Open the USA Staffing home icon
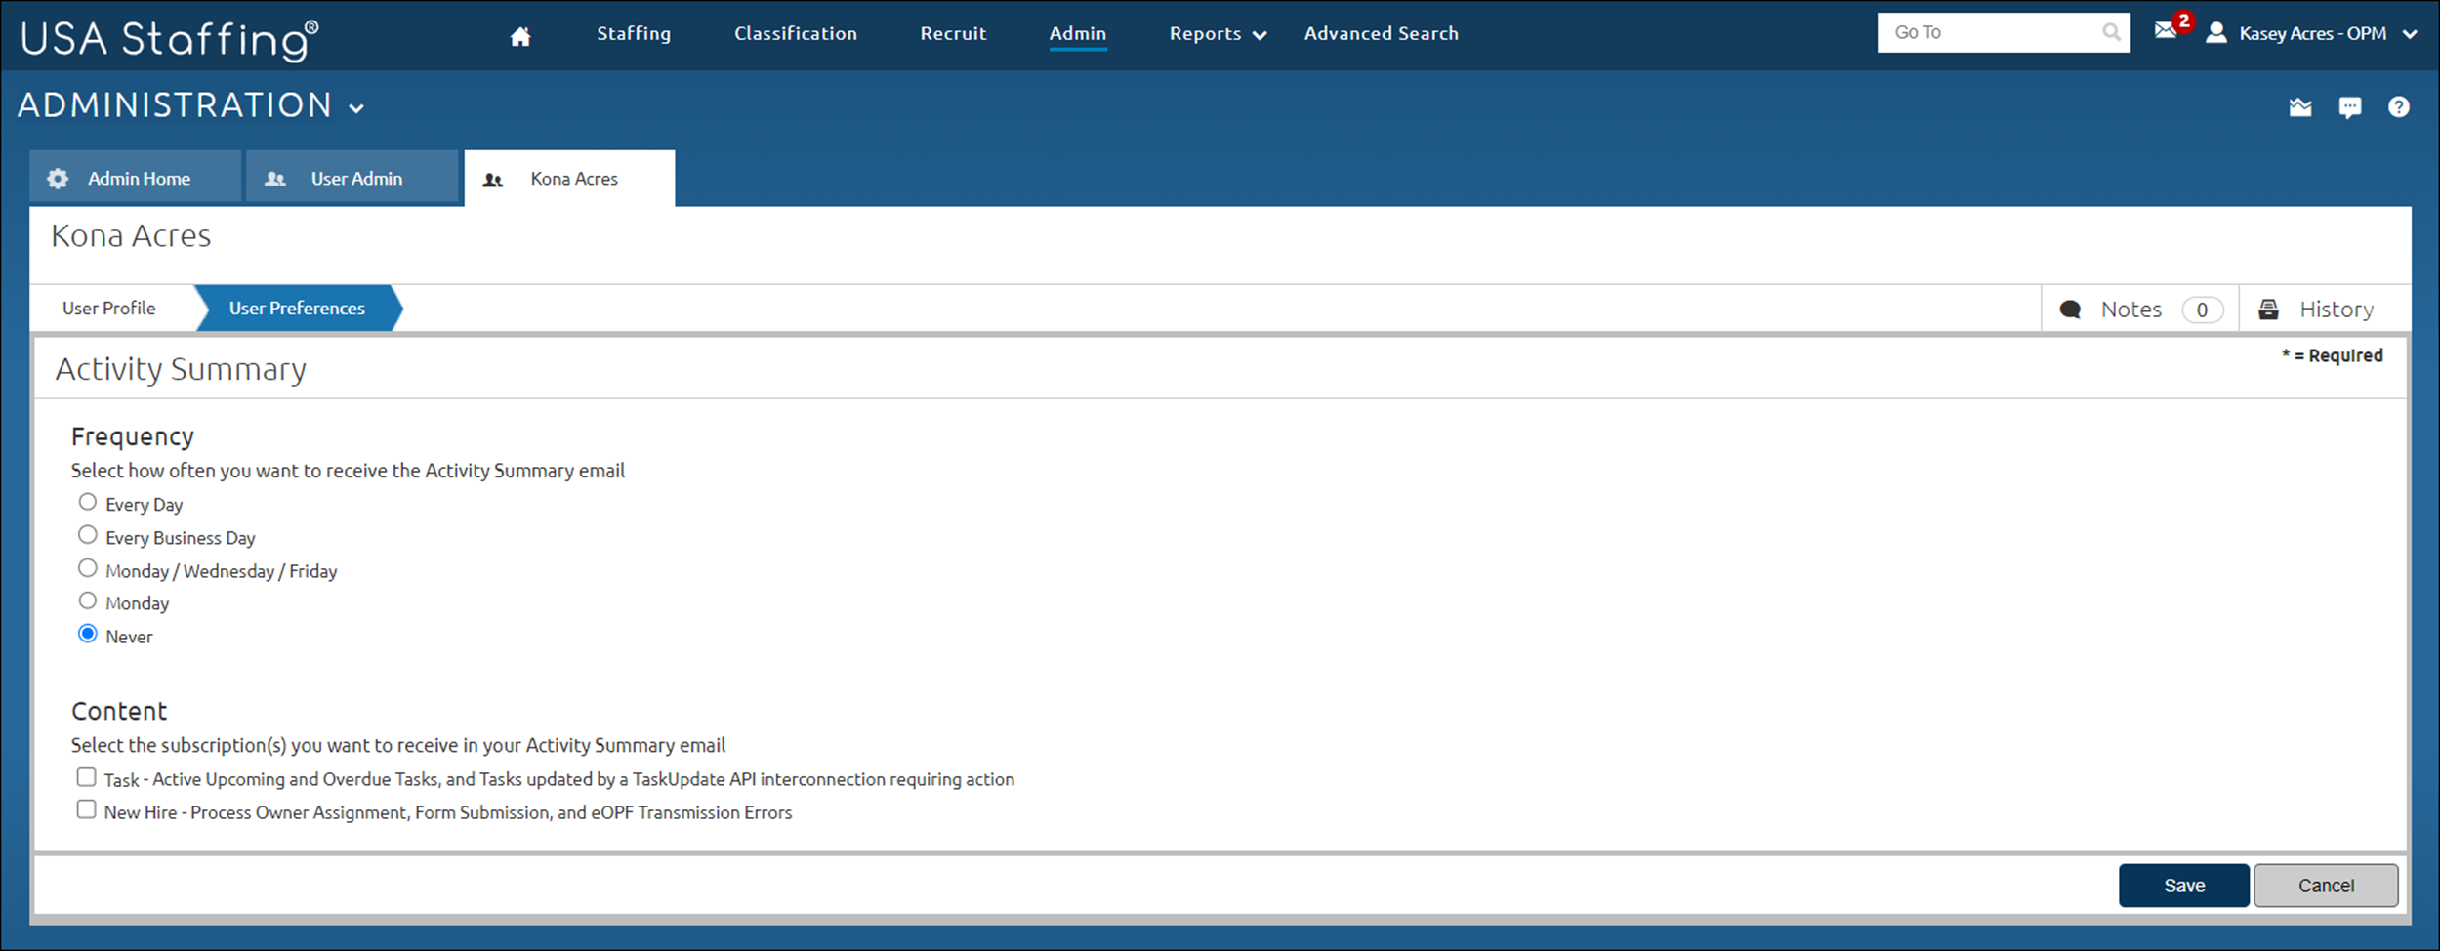Image resolution: width=2440 pixels, height=951 pixels. 520,34
